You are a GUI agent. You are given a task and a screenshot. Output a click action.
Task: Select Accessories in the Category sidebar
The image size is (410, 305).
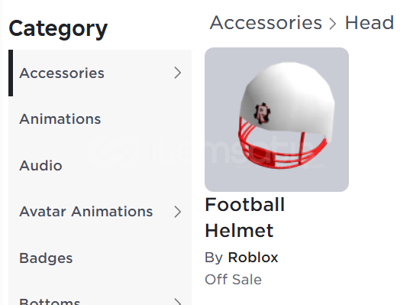click(62, 73)
